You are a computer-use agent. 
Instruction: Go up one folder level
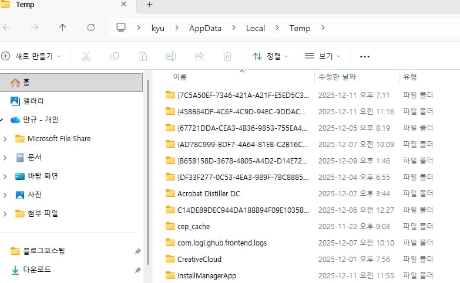pyautogui.click(x=63, y=28)
